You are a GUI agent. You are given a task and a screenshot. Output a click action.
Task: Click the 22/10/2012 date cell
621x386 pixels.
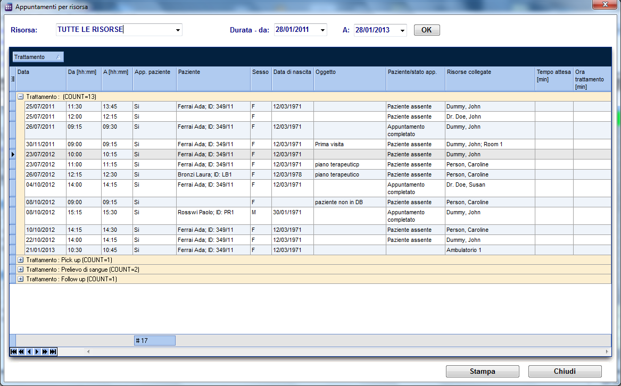pyautogui.click(x=46, y=240)
